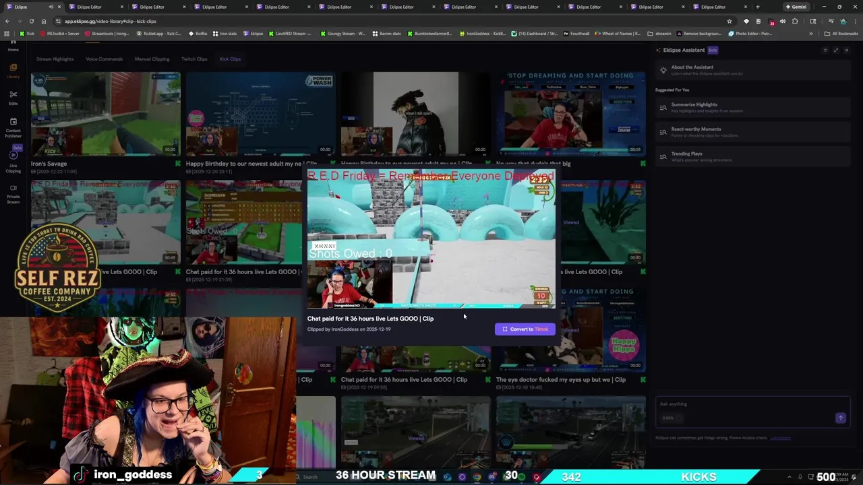Screen dimensions: 863x485
Task: Choose Trending Plays suggestion
Action: [752, 156]
